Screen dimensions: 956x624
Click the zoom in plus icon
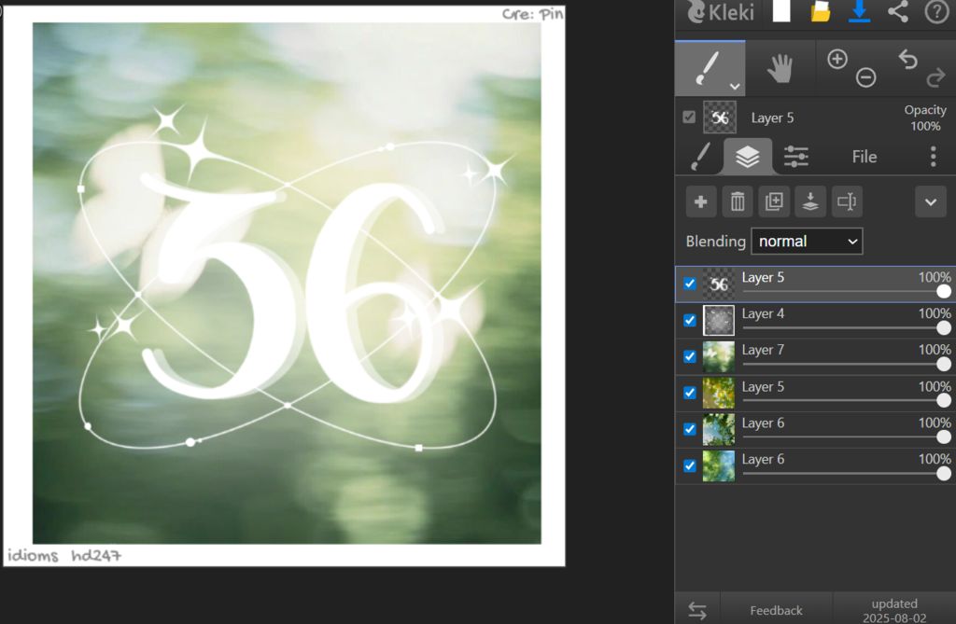click(837, 60)
